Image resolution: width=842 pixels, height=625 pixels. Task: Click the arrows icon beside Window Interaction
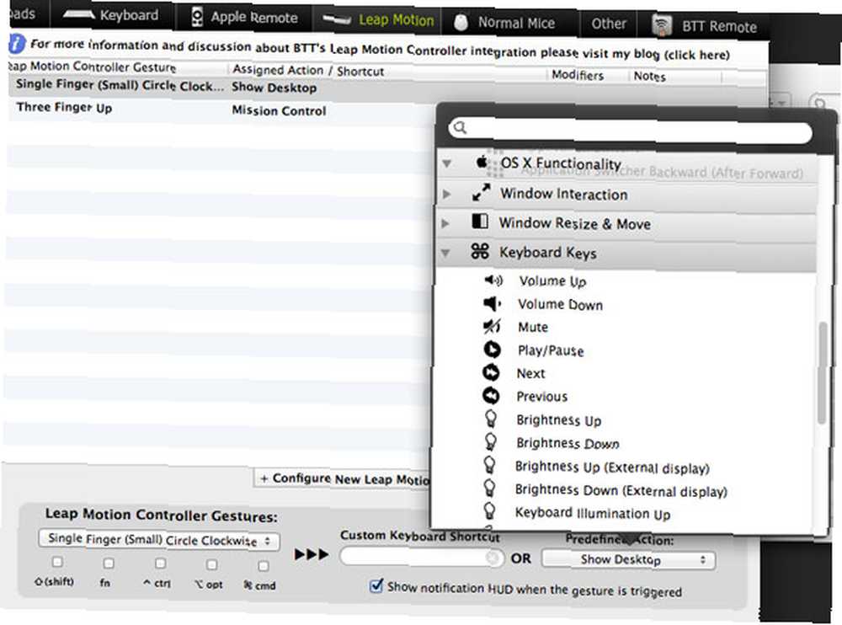click(x=481, y=192)
